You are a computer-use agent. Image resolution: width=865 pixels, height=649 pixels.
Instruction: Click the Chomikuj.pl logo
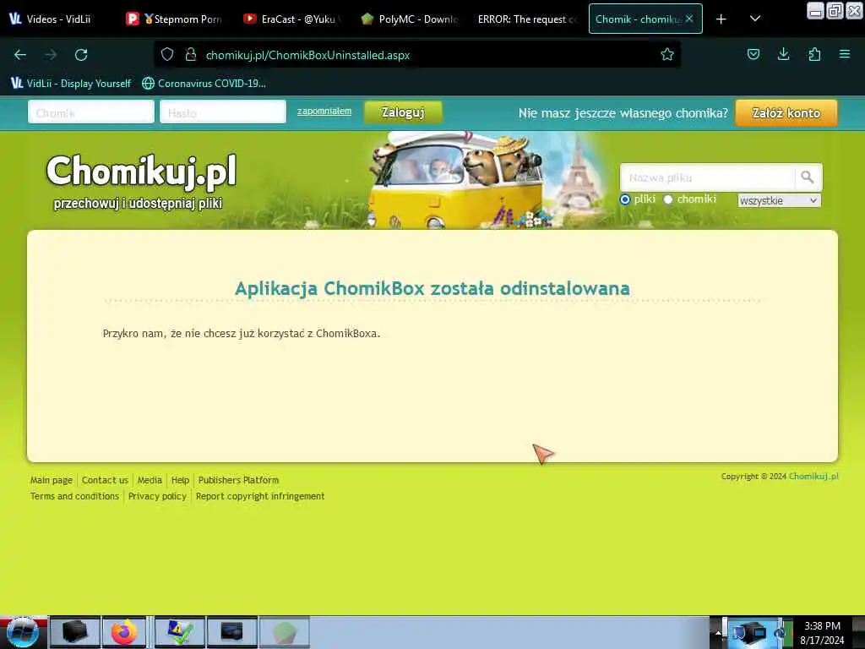pos(142,171)
